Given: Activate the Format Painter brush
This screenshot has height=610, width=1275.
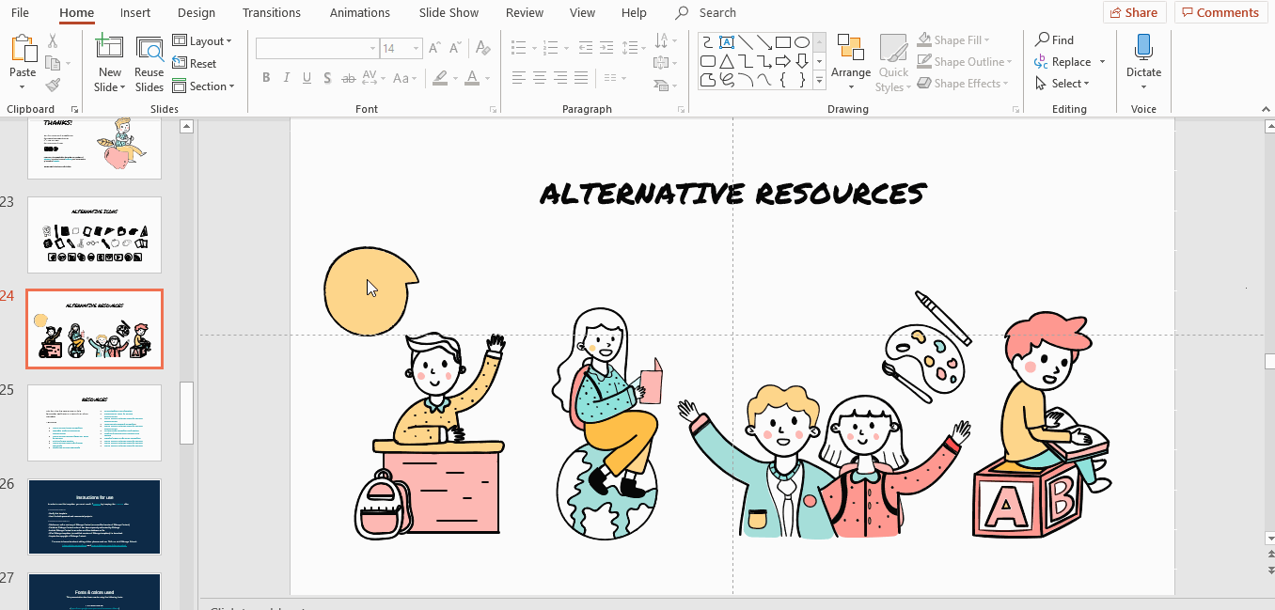Looking at the screenshot, I should click(x=53, y=86).
